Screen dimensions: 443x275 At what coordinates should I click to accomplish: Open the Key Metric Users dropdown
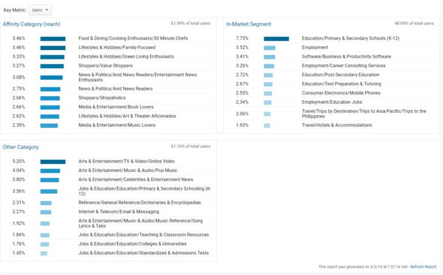40,10
